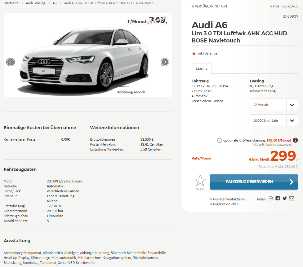
Task: Select PRIVAT customer type
Action: tap(276, 6)
